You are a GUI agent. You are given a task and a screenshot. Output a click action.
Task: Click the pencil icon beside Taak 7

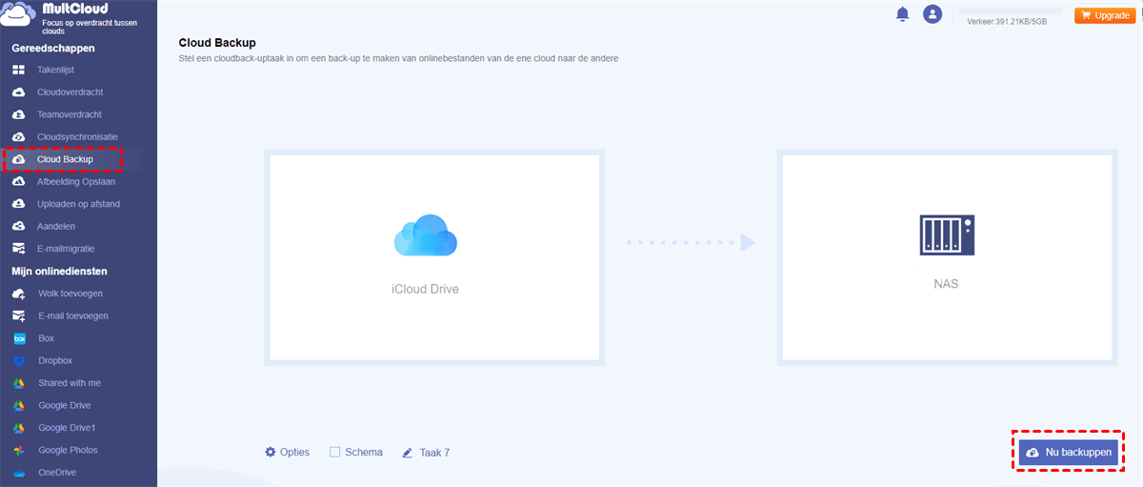click(x=408, y=453)
